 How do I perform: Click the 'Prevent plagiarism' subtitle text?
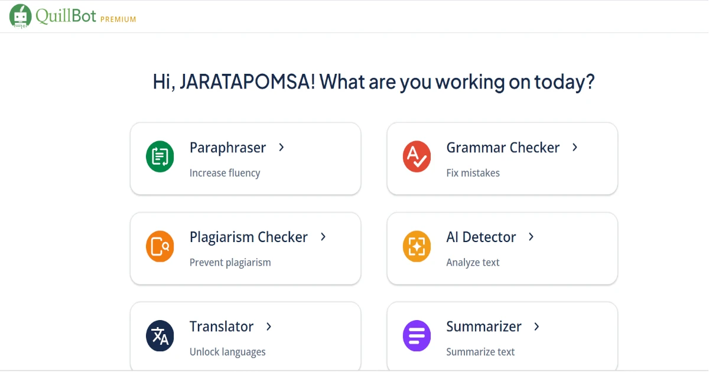pyautogui.click(x=230, y=263)
